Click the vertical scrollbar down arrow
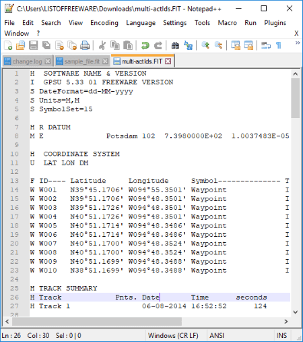 point(296,312)
